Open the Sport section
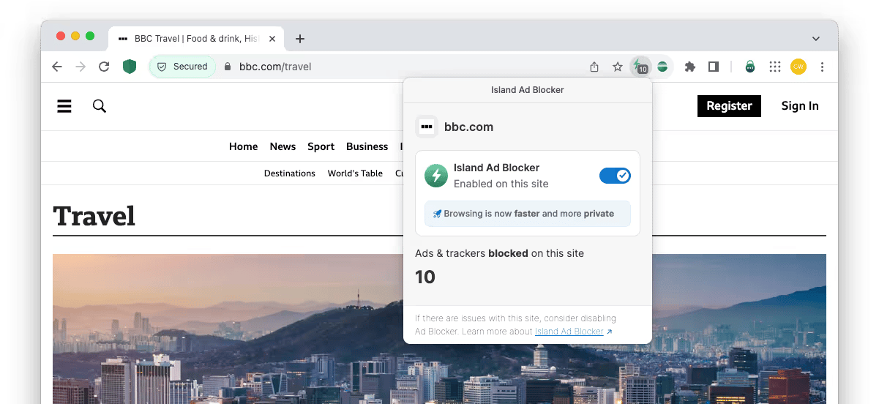 click(321, 146)
